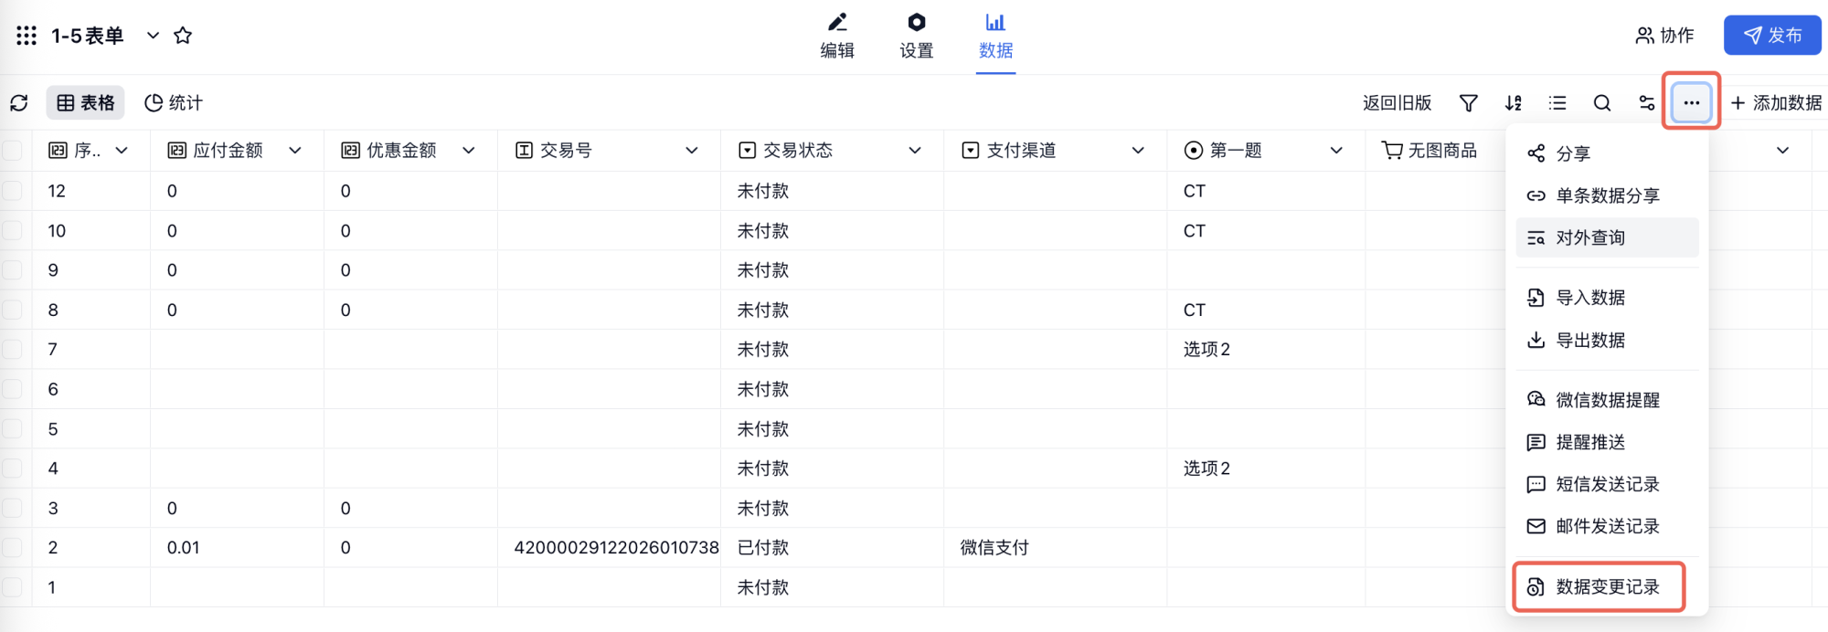Expand the 优惠金额 column dropdown
This screenshot has width=1828, height=632.
[469, 151]
